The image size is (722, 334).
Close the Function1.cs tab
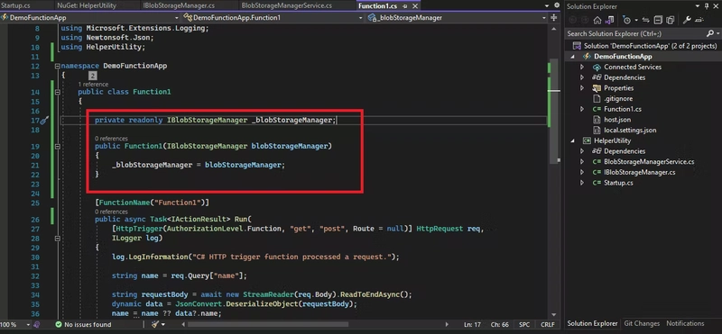pos(415,6)
